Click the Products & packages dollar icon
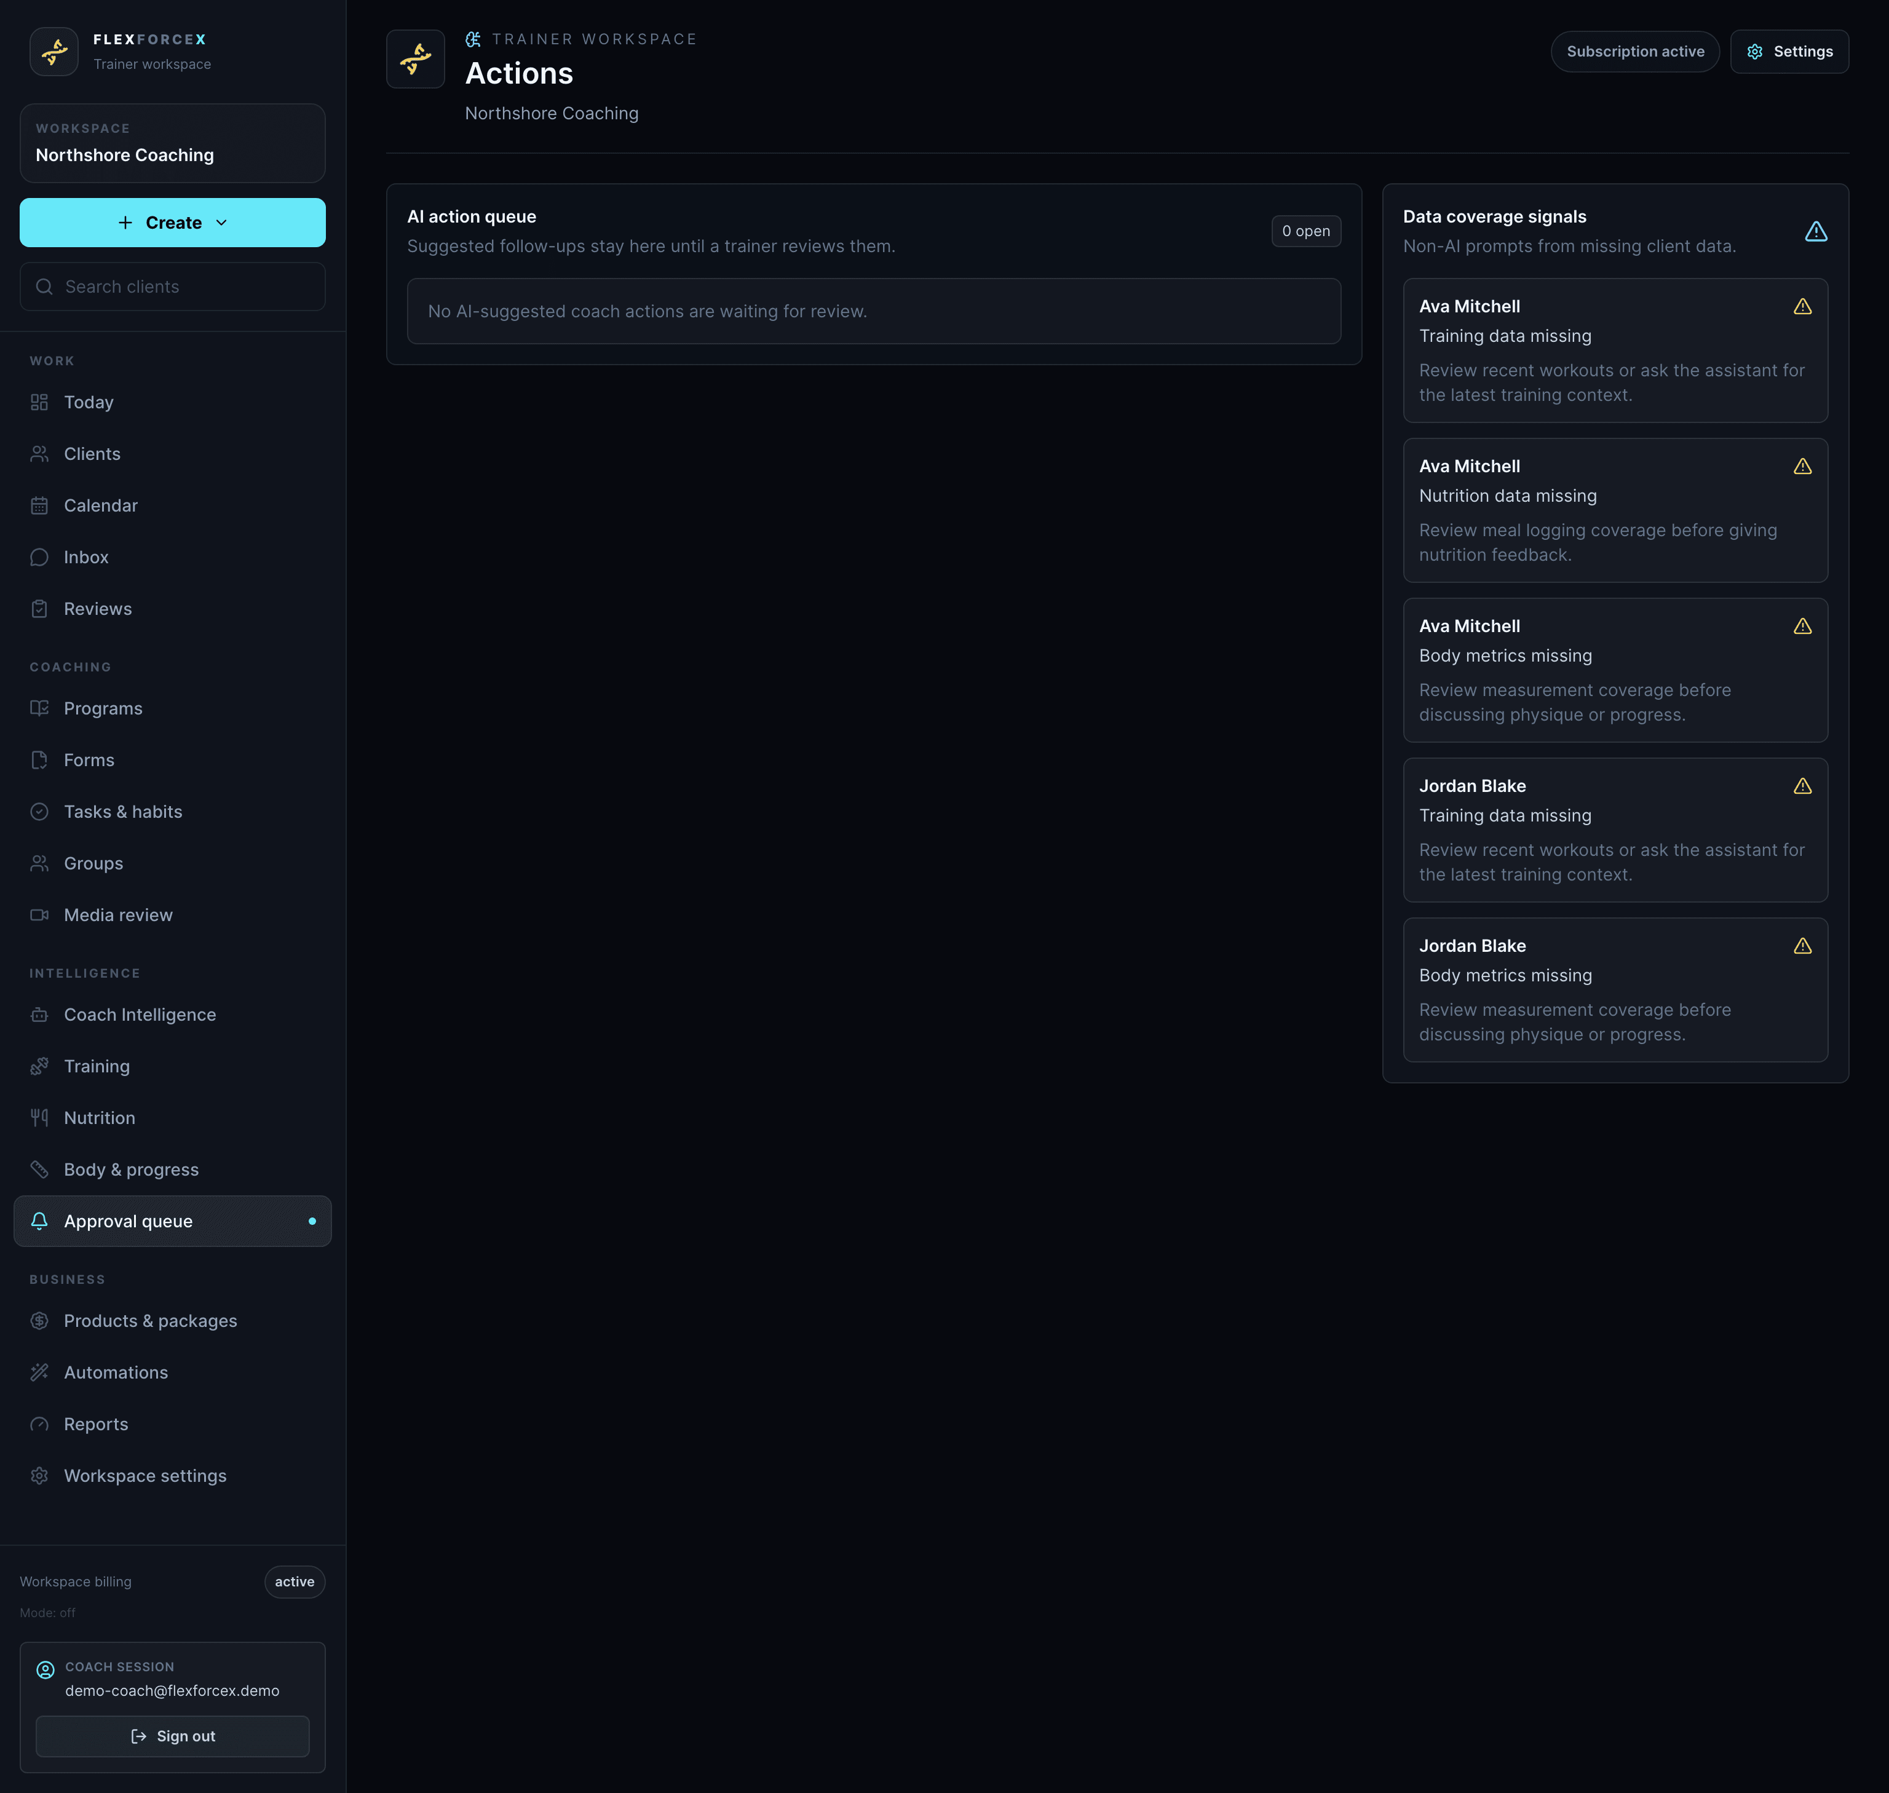 [x=39, y=1321]
